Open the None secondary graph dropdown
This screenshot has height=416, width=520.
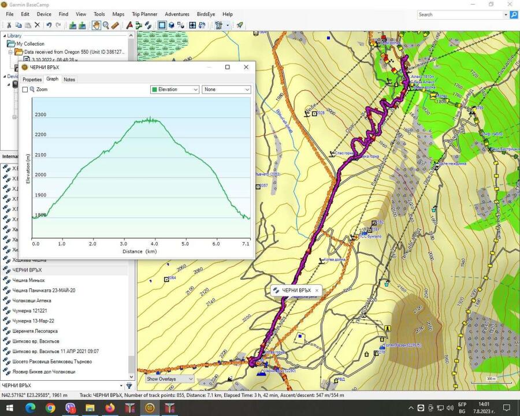[226, 90]
